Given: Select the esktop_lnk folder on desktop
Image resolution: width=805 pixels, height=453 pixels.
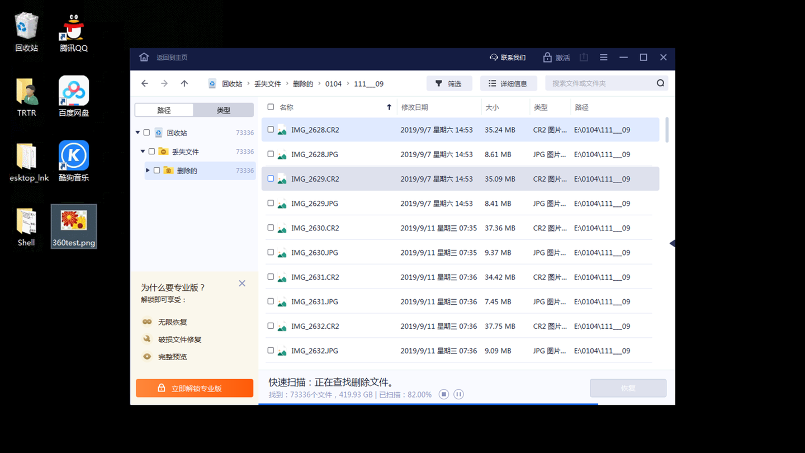Looking at the screenshot, I should tap(29, 162).
